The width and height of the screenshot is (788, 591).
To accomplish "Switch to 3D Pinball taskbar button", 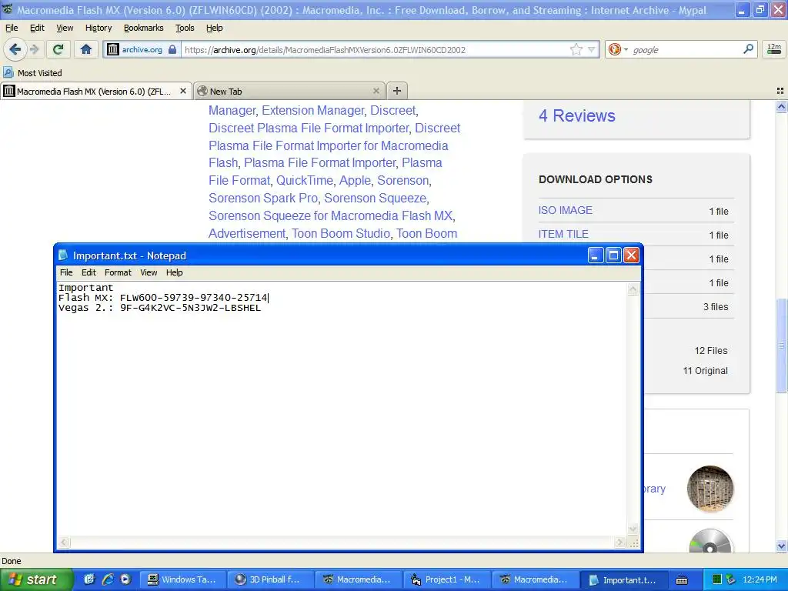I will click(271, 579).
